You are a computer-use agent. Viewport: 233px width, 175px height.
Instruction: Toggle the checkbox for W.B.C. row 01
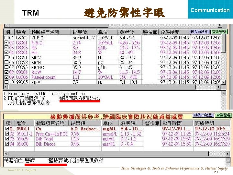pos(6,38)
